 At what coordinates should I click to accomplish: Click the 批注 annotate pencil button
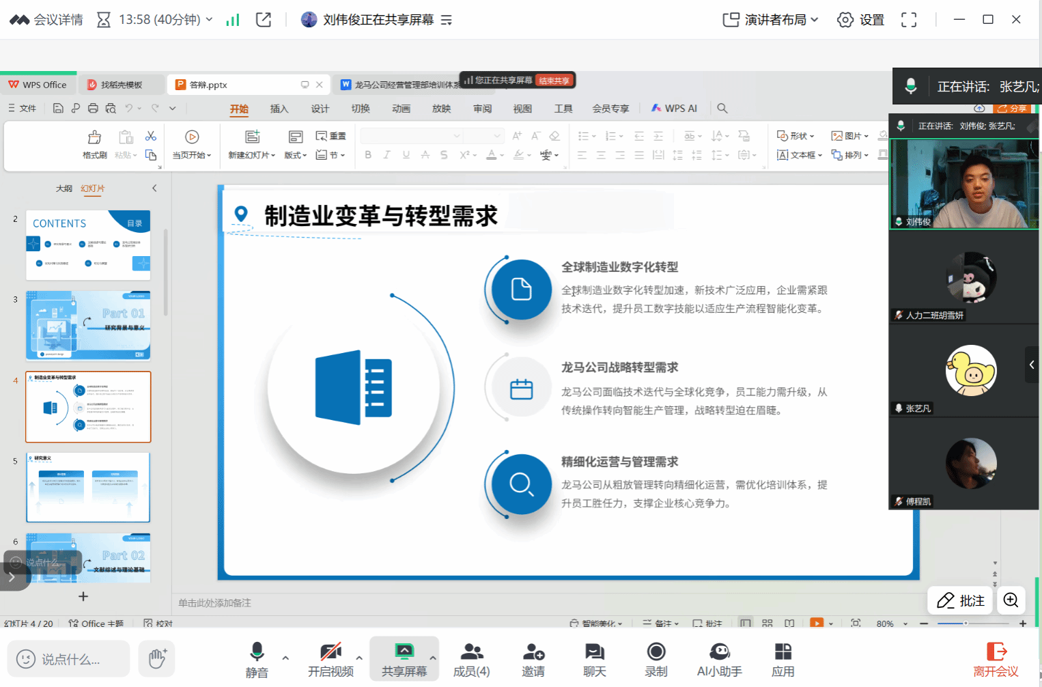pos(960,600)
